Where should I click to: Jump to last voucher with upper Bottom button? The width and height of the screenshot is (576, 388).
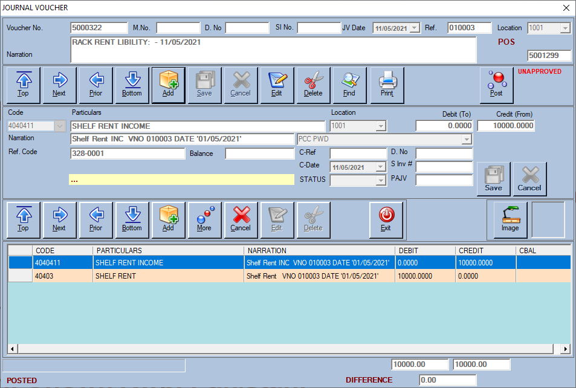(x=132, y=85)
